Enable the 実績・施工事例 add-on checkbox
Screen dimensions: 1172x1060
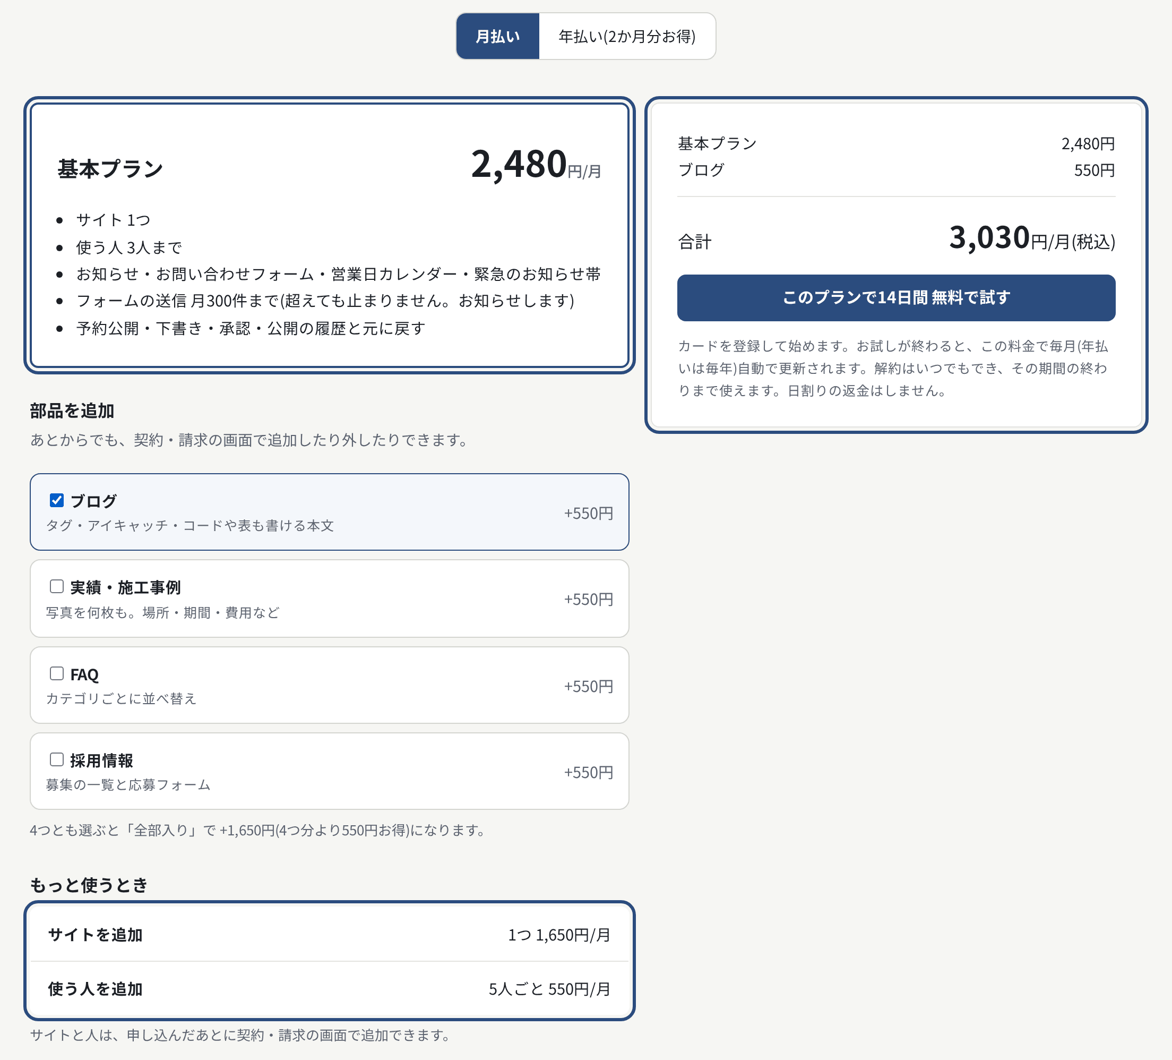[x=56, y=586]
